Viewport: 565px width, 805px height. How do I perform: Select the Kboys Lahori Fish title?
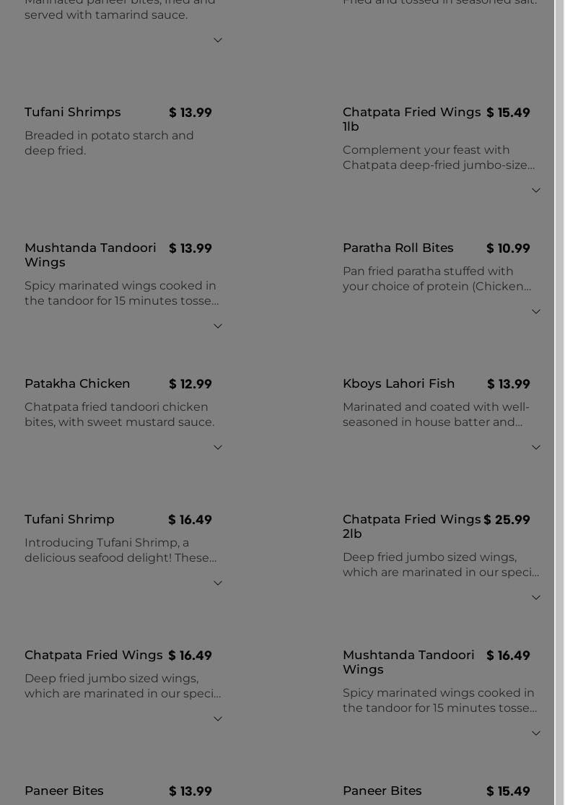click(x=399, y=384)
